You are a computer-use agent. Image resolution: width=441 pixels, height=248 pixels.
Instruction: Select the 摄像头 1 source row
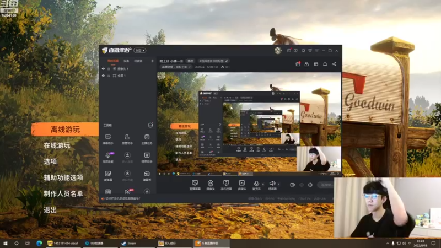[128, 68]
